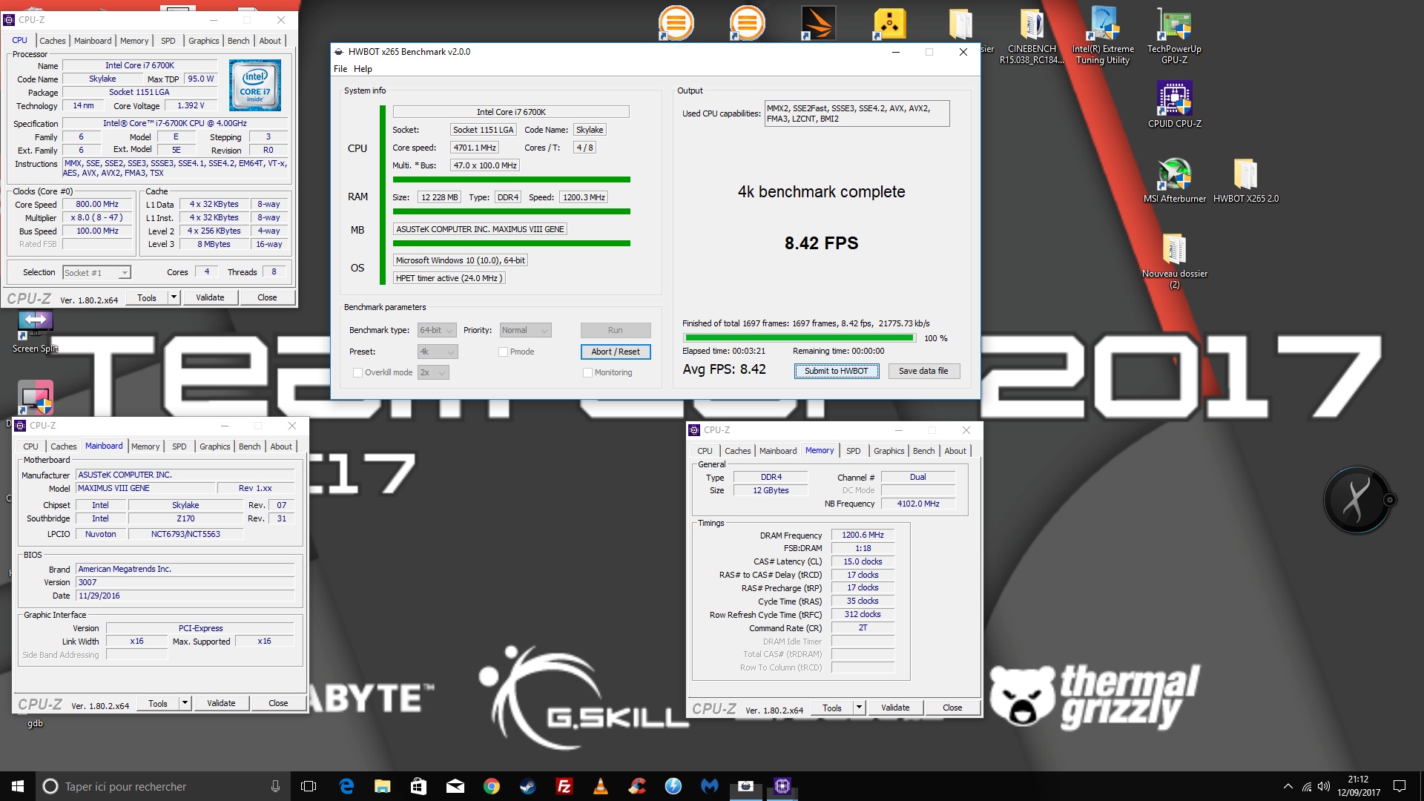The height and width of the screenshot is (801, 1424).
Task: Open Google Chrome from the taskbar
Action: 491,786
